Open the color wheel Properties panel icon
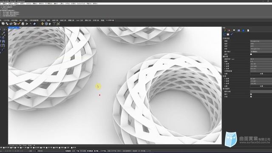The height and width of the screenshot is (153, 272). [225, 30]
